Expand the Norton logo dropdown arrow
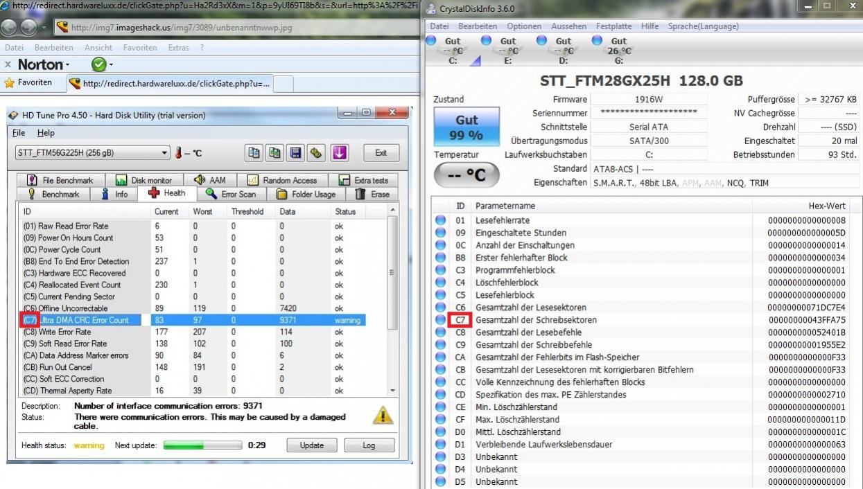 point(67,65)
